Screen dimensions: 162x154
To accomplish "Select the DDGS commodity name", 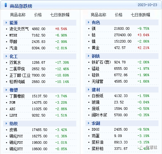I will point(95,129).
